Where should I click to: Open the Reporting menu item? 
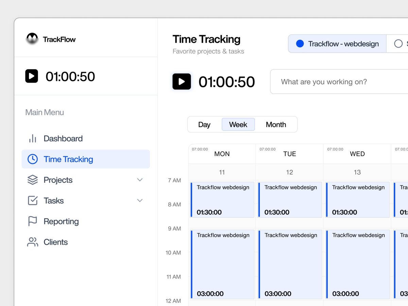pyautogui.click(x=86, y=221)
